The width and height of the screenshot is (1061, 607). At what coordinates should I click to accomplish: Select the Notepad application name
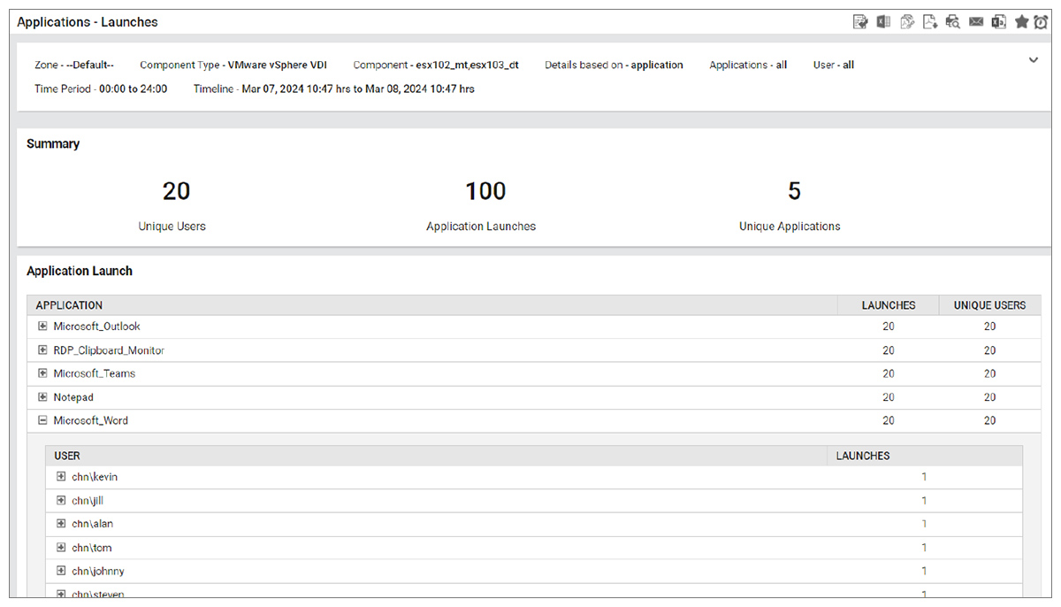coord(73,397)
